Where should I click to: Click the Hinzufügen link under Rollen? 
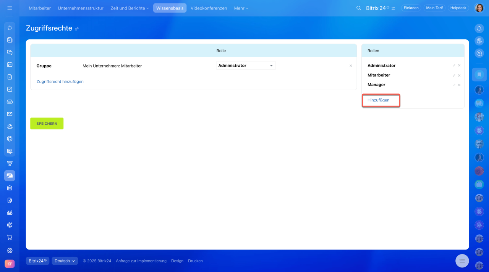[378, 100]
